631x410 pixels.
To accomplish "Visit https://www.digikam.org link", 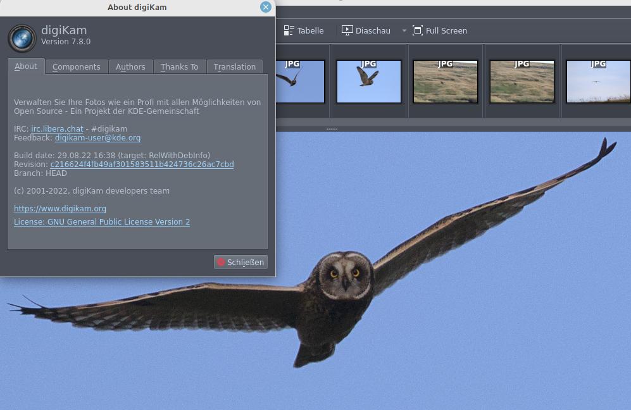I will click(60, 208).
